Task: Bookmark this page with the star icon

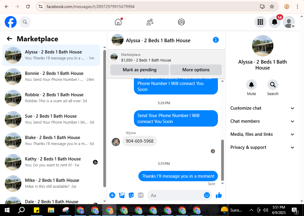Action: [x=272, y=7]
